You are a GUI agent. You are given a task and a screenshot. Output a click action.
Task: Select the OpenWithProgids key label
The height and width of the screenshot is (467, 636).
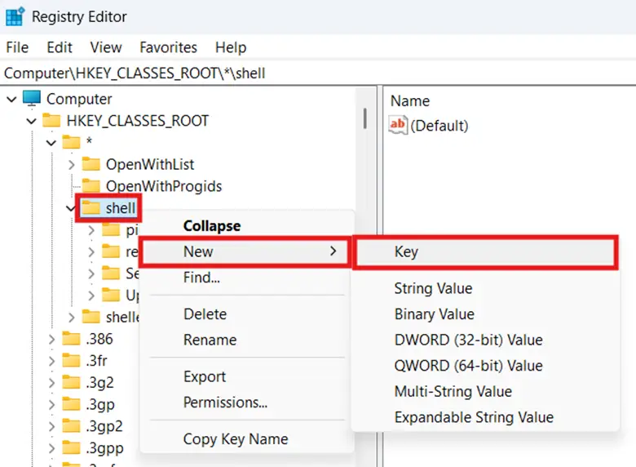coord(164,186)
